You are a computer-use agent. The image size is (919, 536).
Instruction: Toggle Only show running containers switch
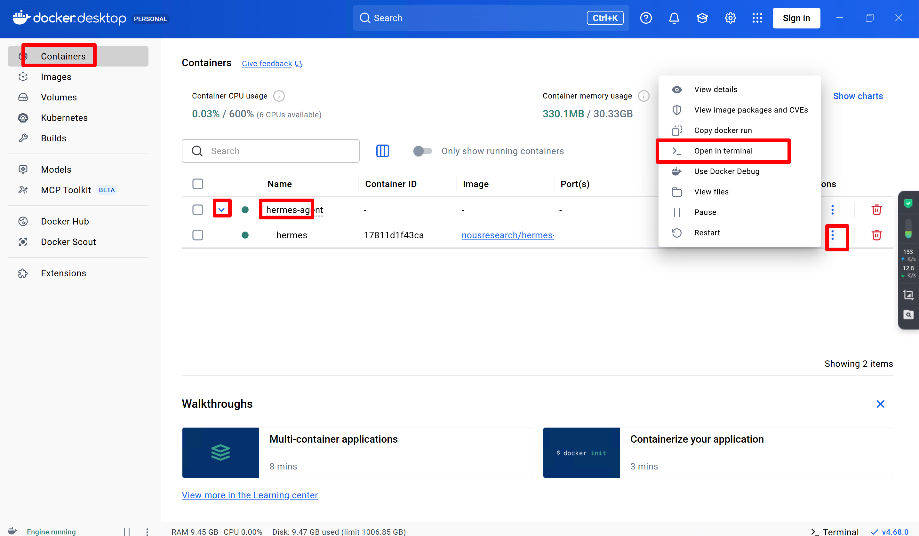tap(422, 151)
